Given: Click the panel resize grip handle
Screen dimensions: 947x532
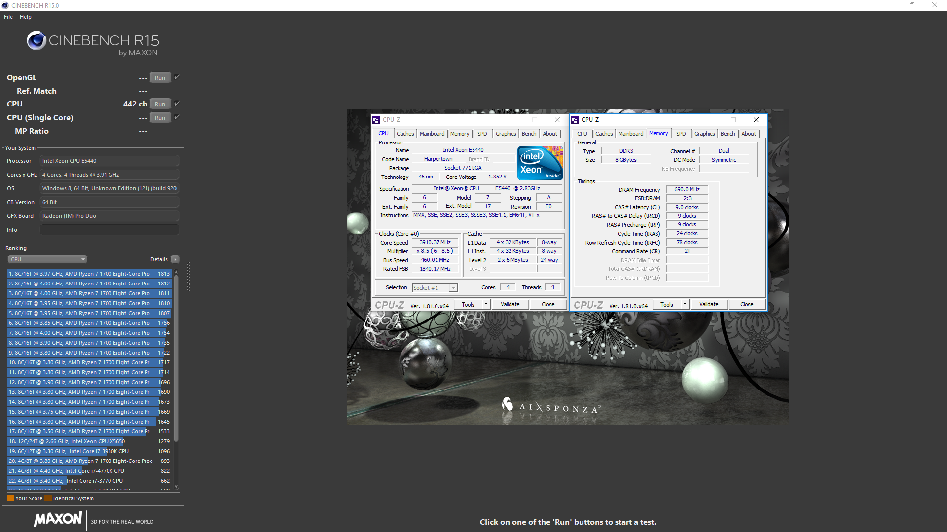Looking at the screenshot, I should (188, 277).
